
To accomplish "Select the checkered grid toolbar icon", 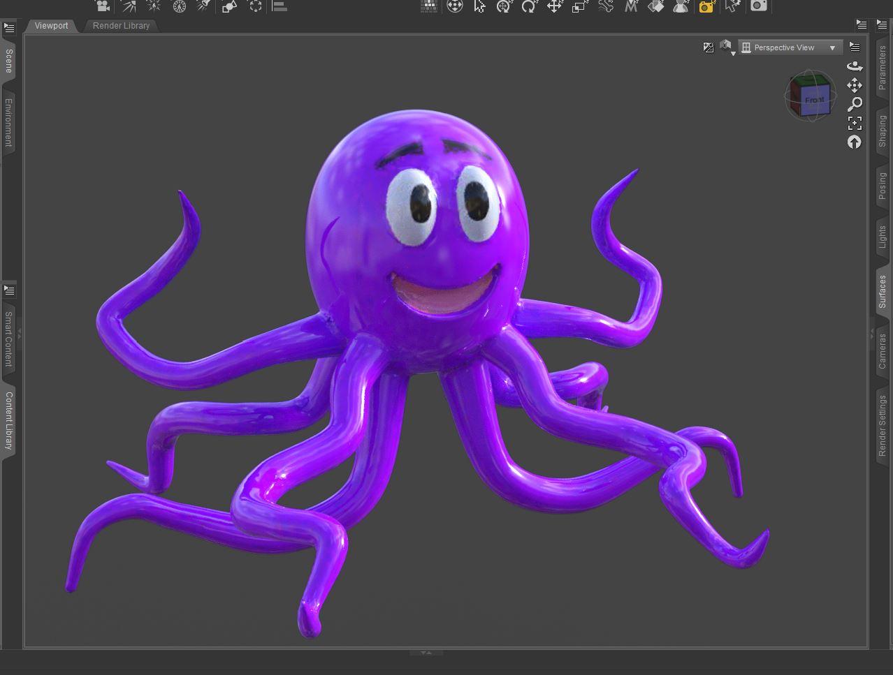I will coord(429,6).
